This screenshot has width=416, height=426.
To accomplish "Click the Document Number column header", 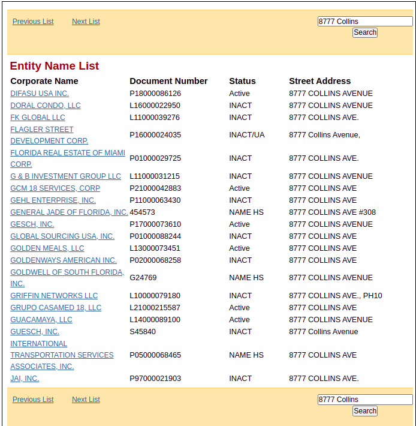I will [x=168, y=81].
